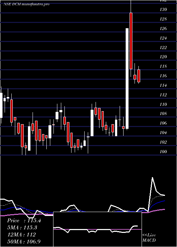177x247 pixels.
Task: Select the 130 price axis label
Action: tap(163, 10)
